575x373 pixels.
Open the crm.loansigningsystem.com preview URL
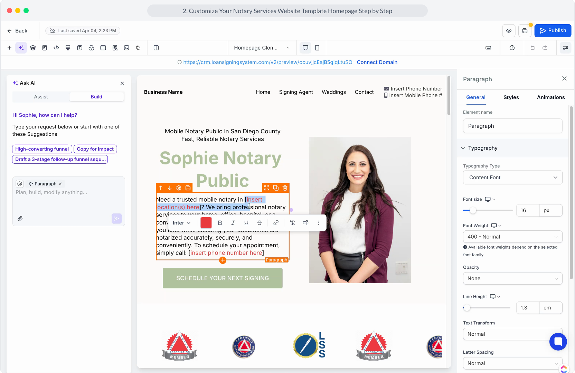(x=268, y=62)
